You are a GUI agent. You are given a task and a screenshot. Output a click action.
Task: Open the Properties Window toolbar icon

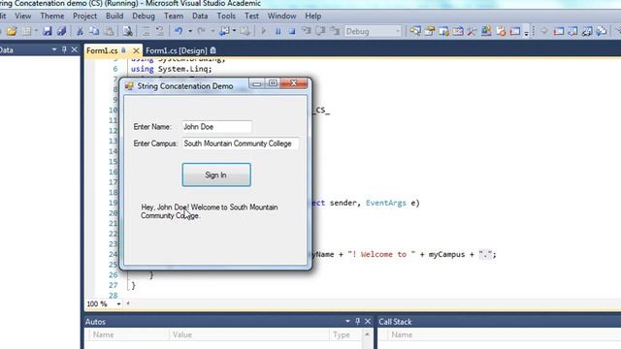point(429,31)
